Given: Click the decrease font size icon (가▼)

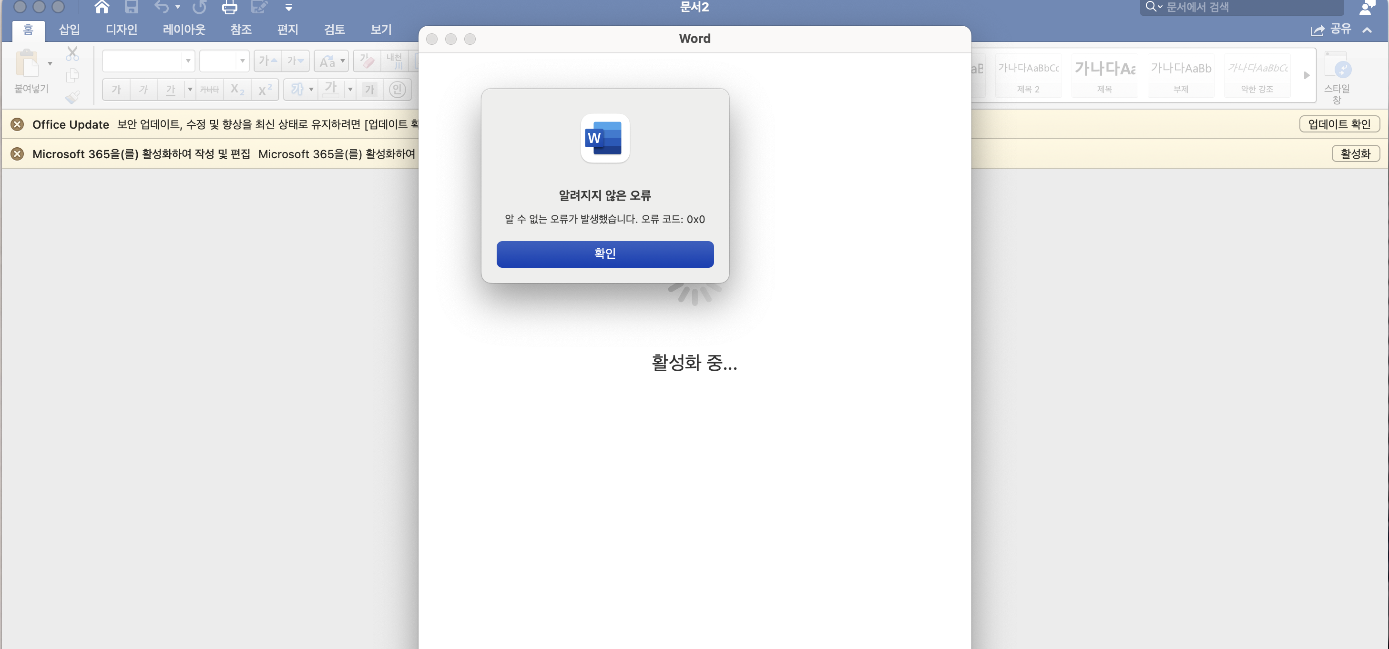Looking at the screenshot, I should click(x=296, y=61).
